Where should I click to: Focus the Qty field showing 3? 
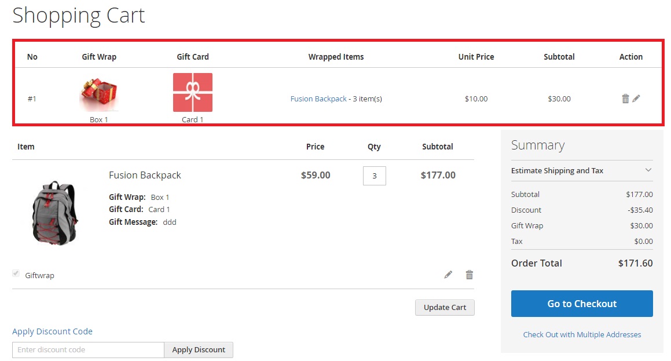[374, 176]
